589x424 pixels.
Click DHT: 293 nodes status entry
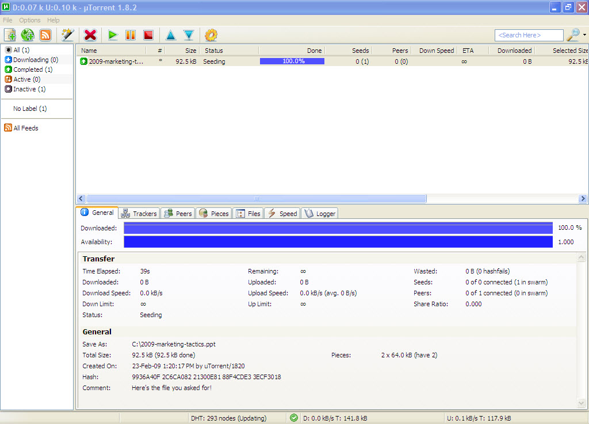[x=229, y=418]
